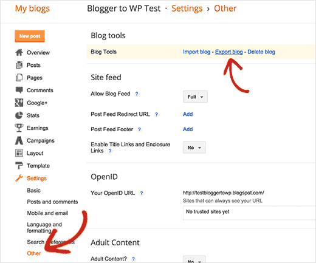Open the Template section
This screenshot has width=316, height=263.
38,166
